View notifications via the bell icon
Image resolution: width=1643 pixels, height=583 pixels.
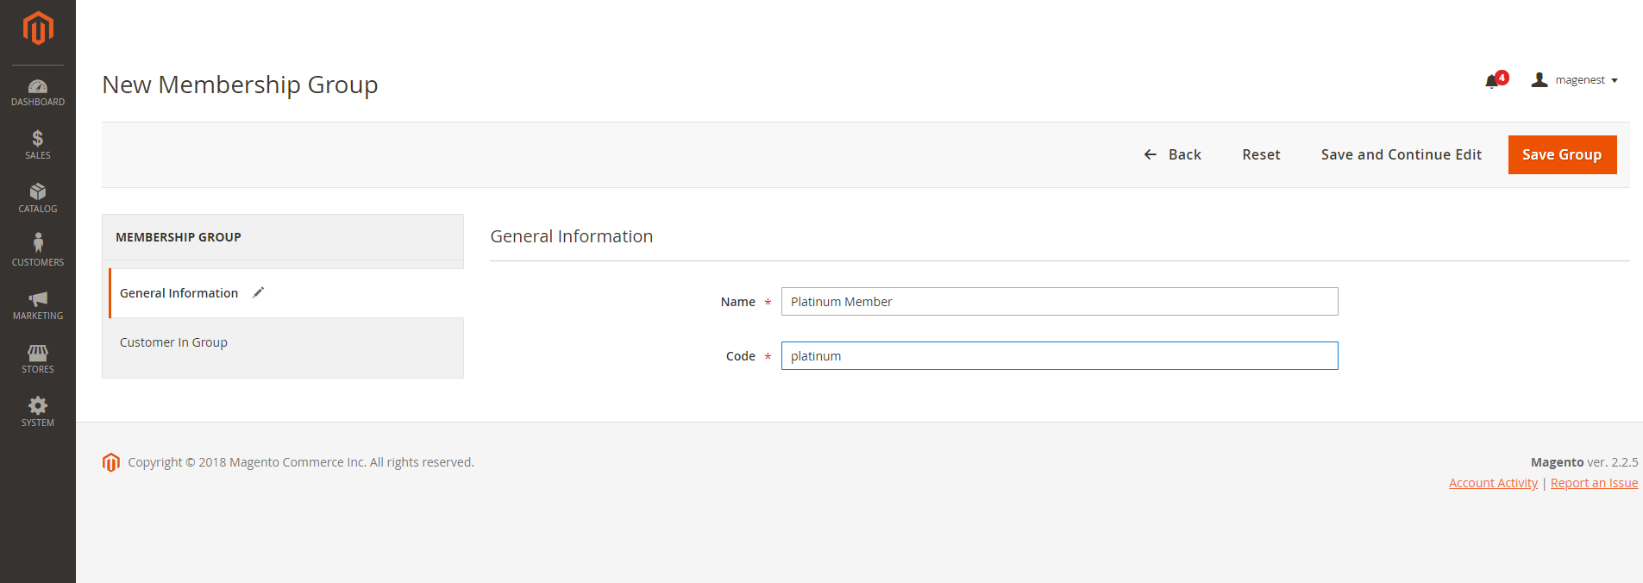point(1492,81)
